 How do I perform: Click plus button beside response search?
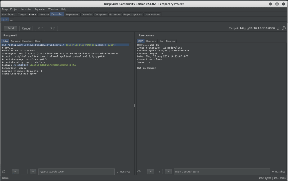coord(159,172)
